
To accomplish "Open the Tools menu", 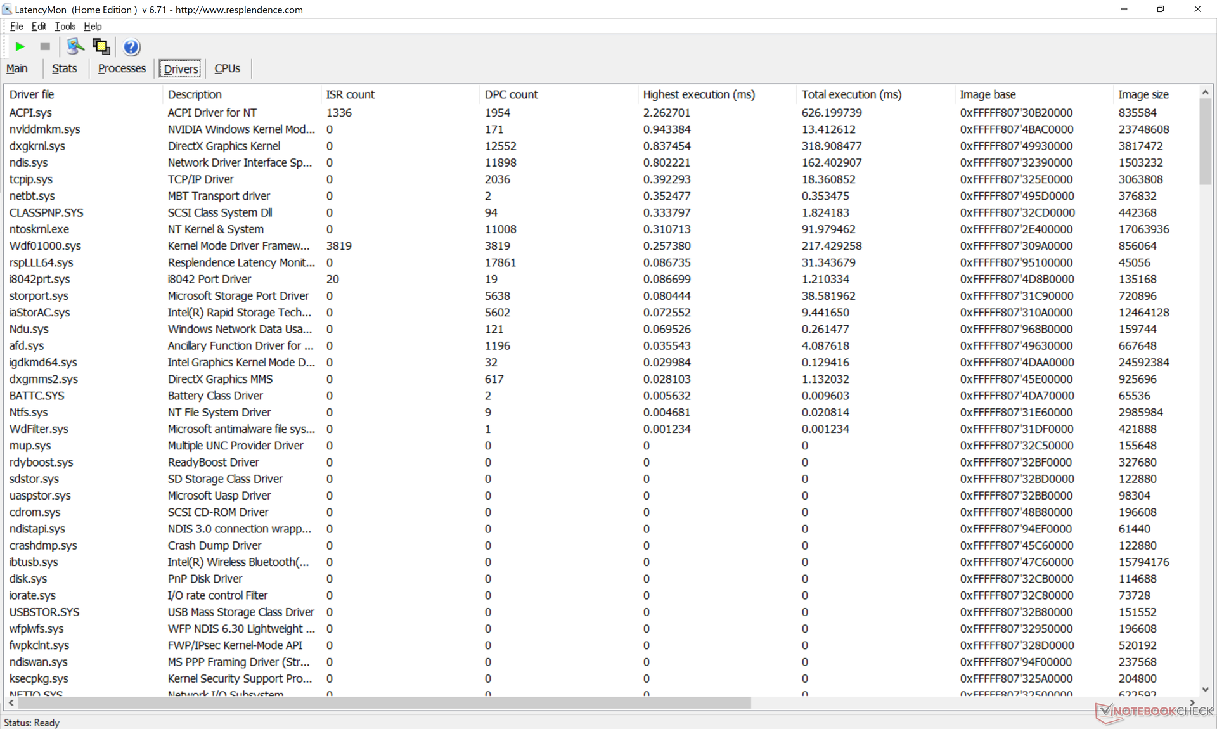I will point(65,26).
